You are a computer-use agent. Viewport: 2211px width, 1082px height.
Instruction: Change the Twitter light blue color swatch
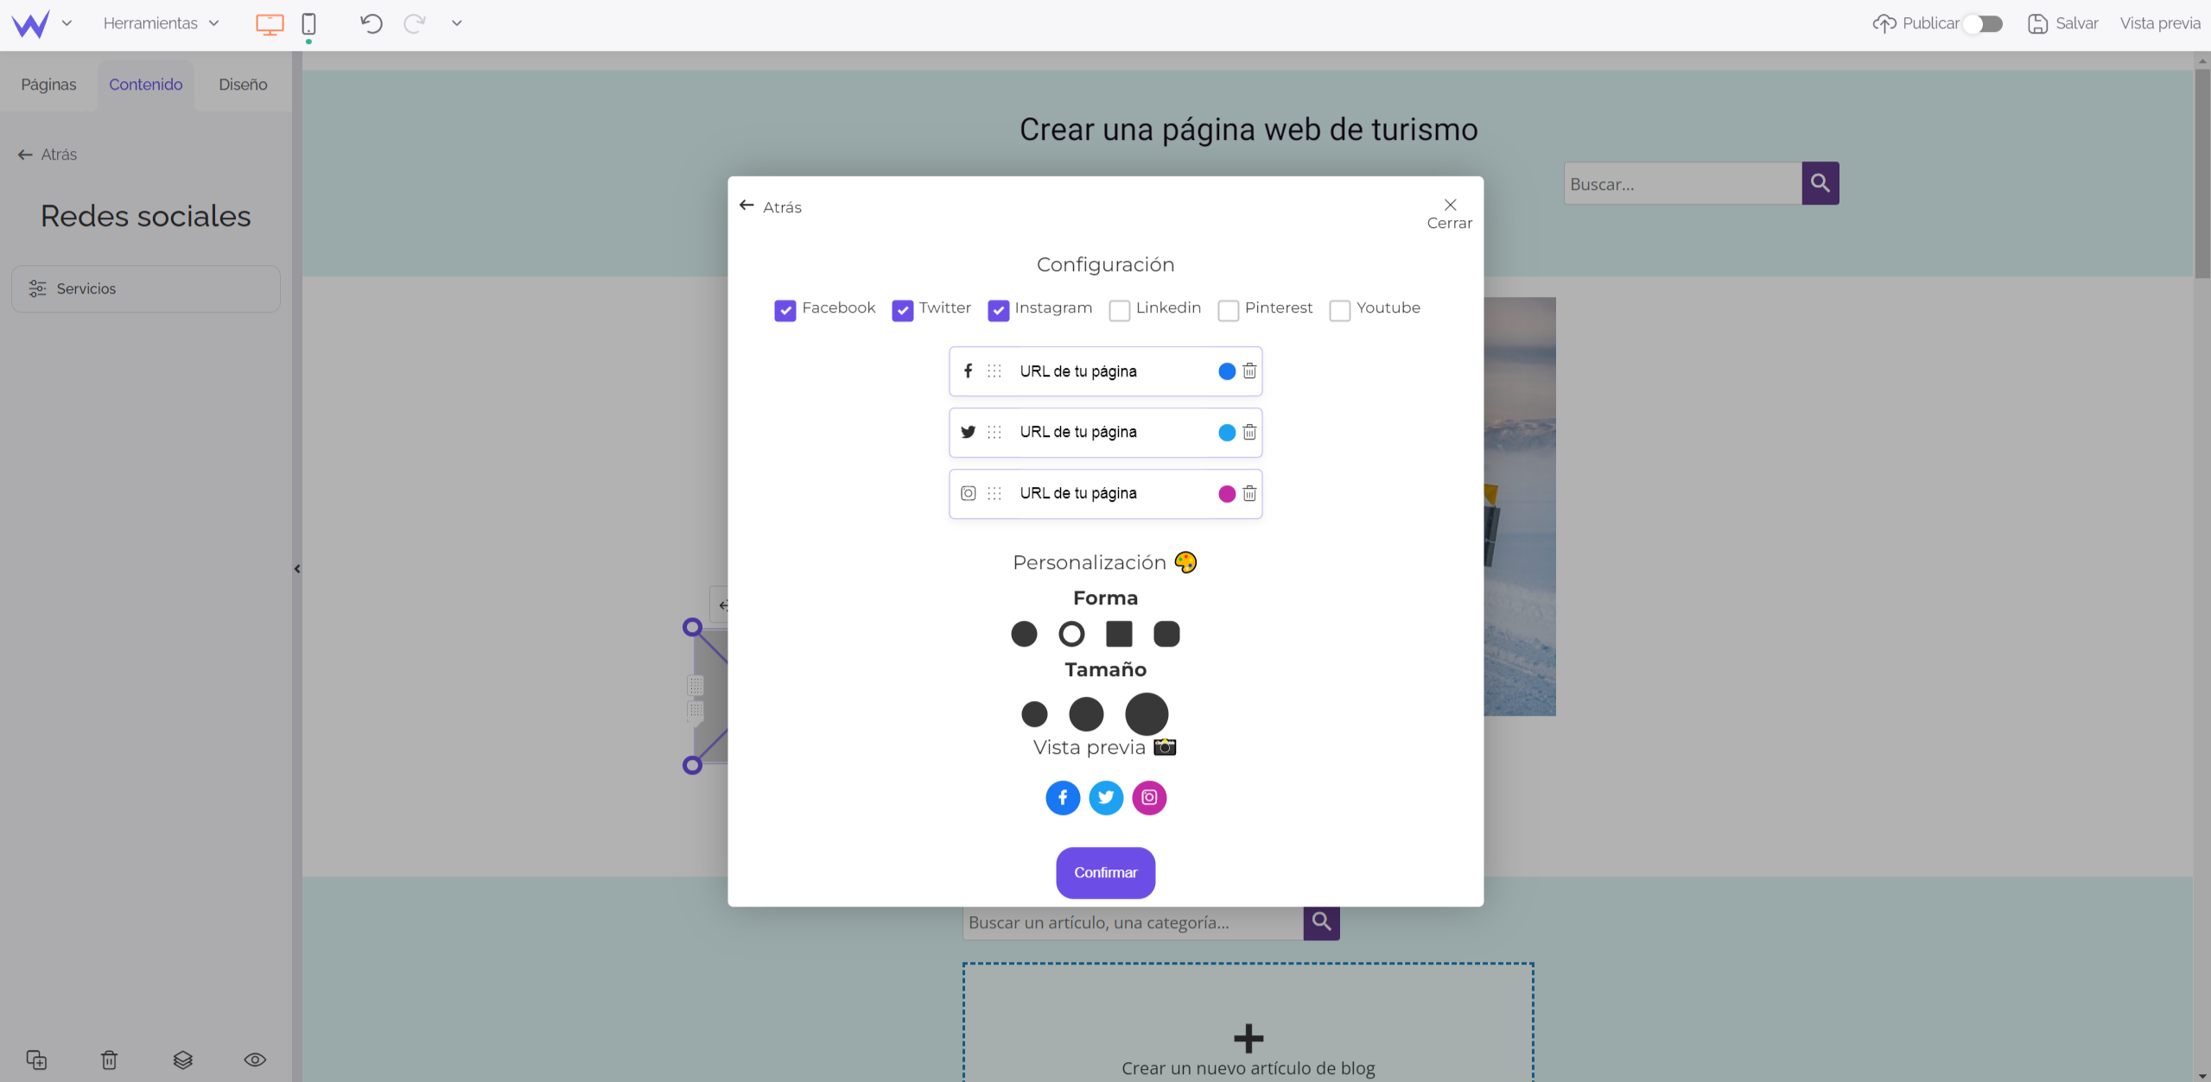pos(1226,433)
